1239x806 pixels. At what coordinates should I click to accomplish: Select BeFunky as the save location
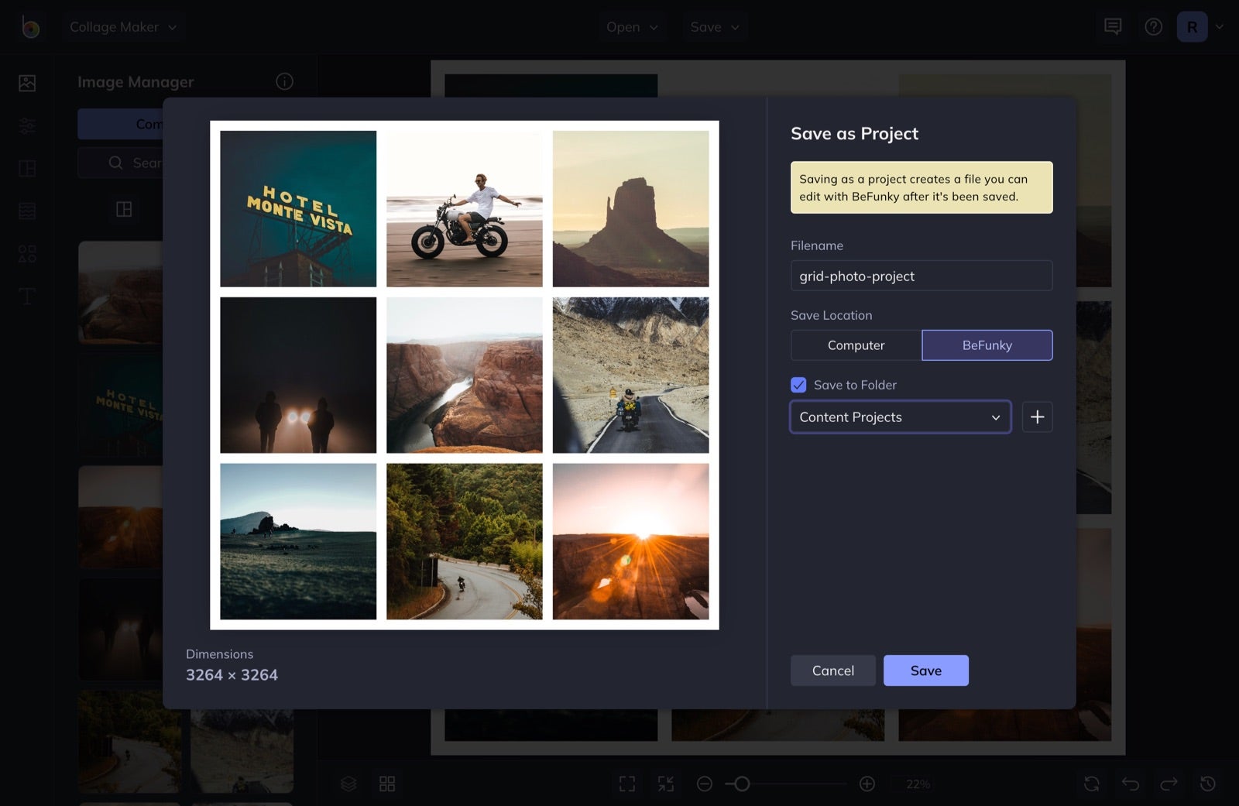(987, 345)
